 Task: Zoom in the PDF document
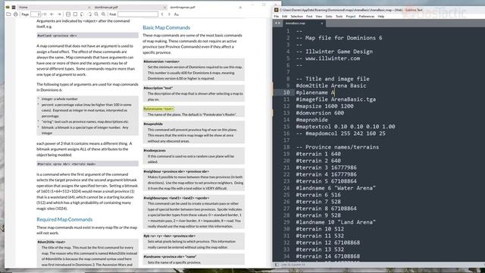(x=104, y=14)
